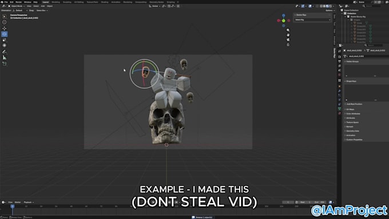Activate the 3D Cursor tool

point(5,22)
